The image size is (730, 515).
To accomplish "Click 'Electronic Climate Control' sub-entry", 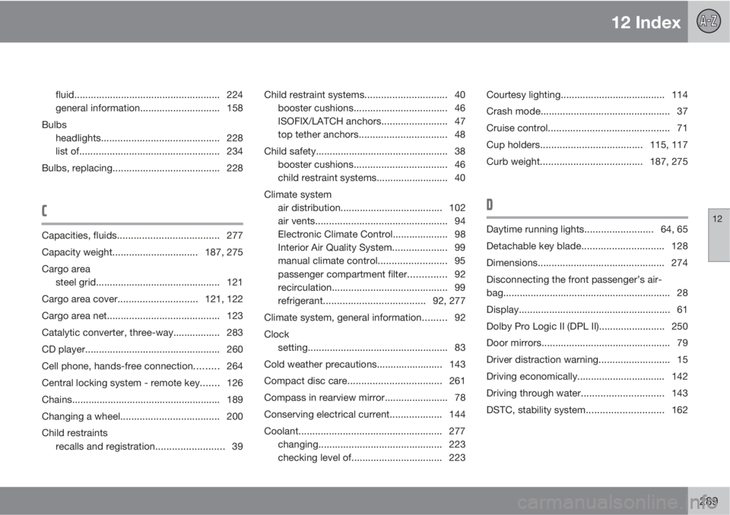I will pos(372,235).
